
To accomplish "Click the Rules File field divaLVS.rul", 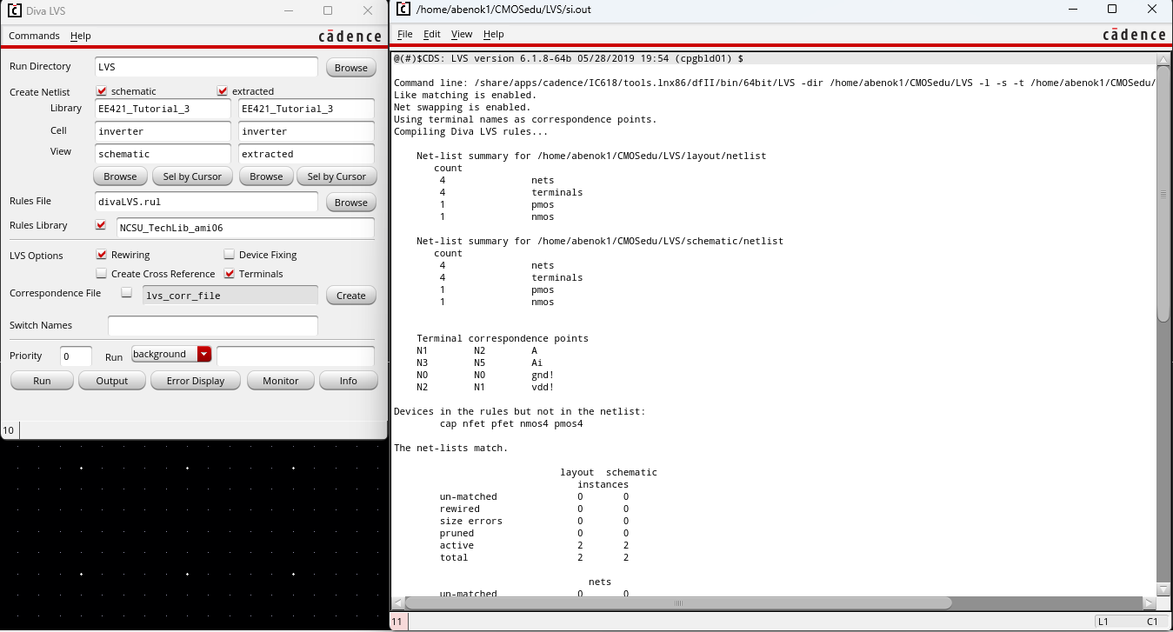I will coord(206,201).
